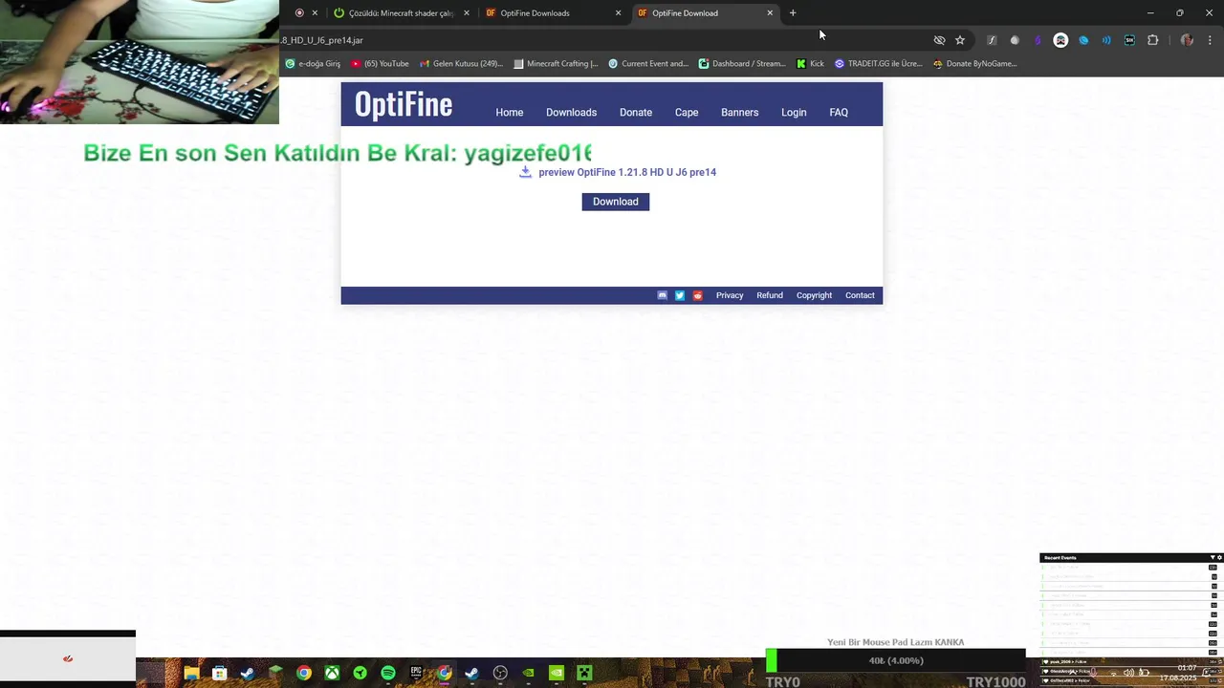Open the Xbox app in taskbar

(332, 673)
